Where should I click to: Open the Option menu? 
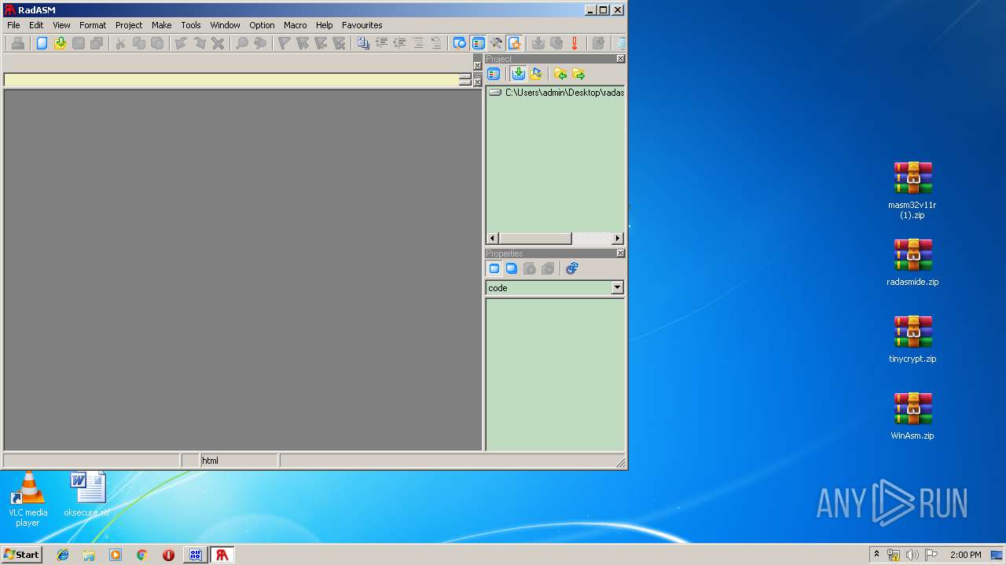pos(262,25)
